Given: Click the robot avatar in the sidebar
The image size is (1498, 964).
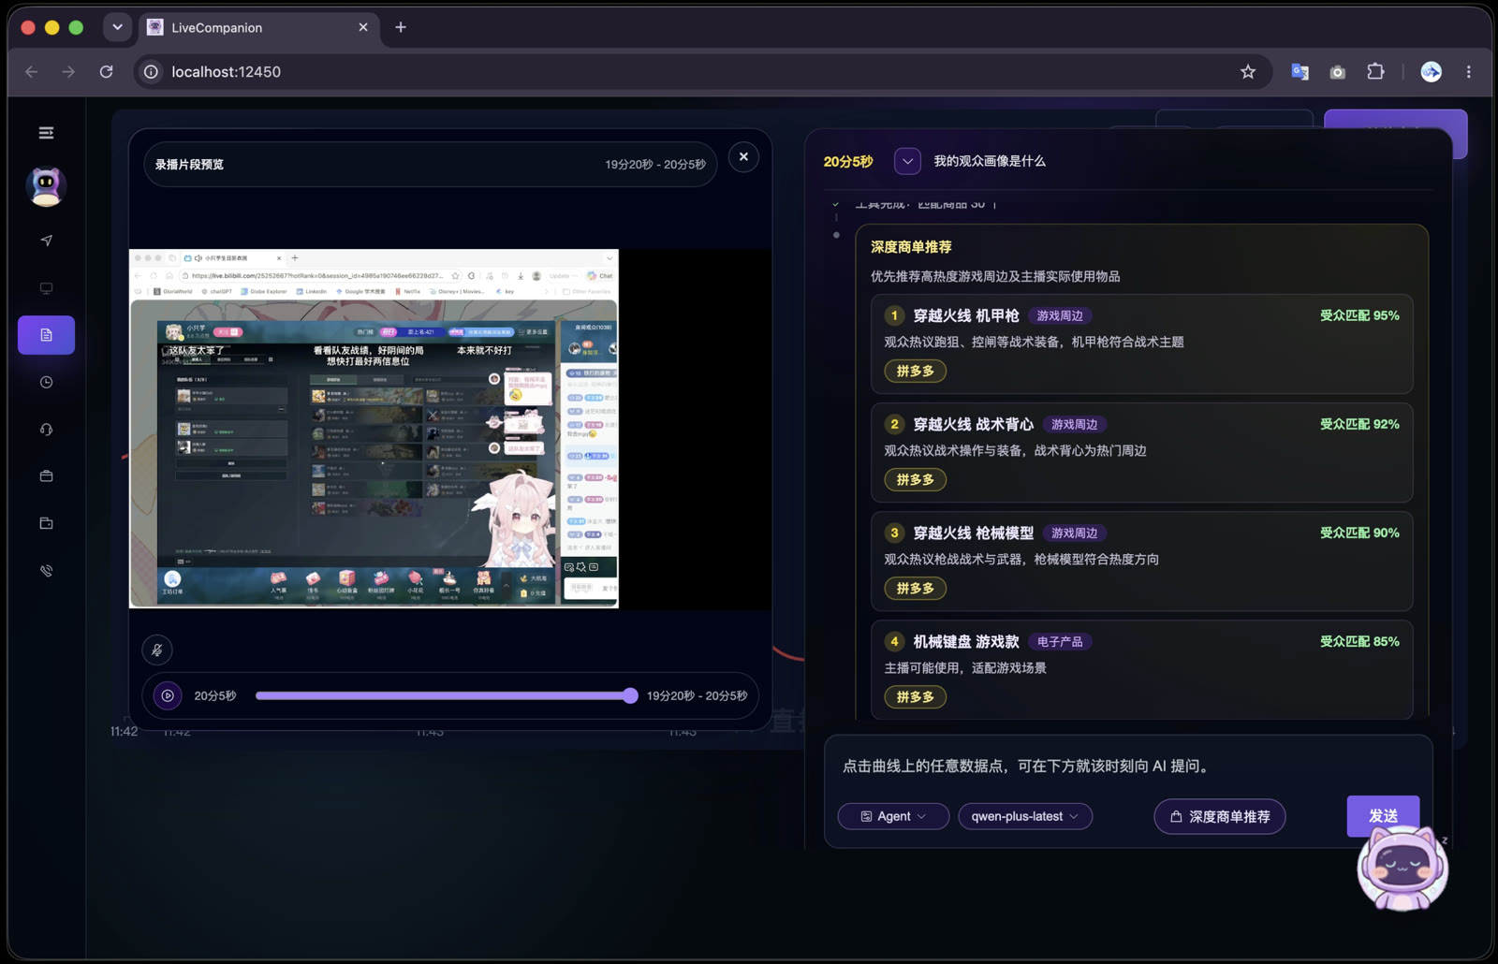Looking at the screenshot, I should click(x=46, y=186).
